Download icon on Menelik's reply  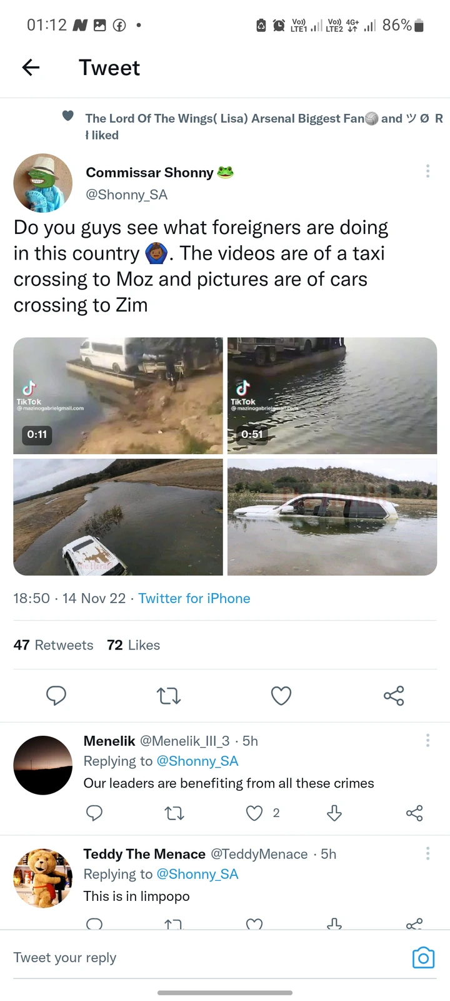(x=334, y=813)
